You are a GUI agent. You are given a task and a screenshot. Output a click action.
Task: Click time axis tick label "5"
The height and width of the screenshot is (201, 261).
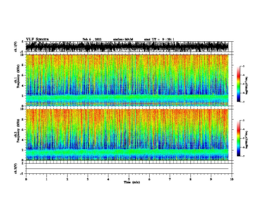coord(129,179)
